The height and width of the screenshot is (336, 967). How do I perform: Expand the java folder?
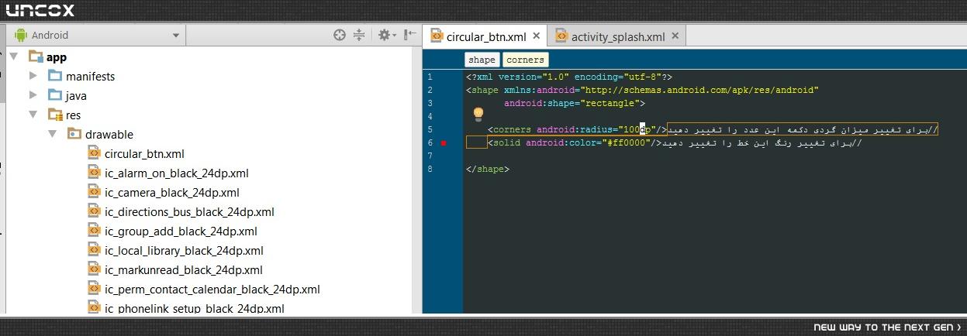coord(33,95)
